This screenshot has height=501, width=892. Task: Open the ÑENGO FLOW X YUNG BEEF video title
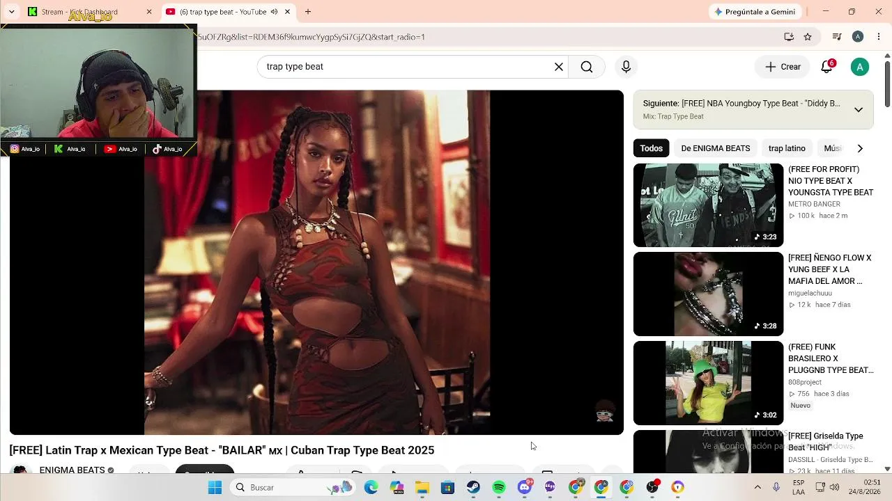(x=829, y=269)
